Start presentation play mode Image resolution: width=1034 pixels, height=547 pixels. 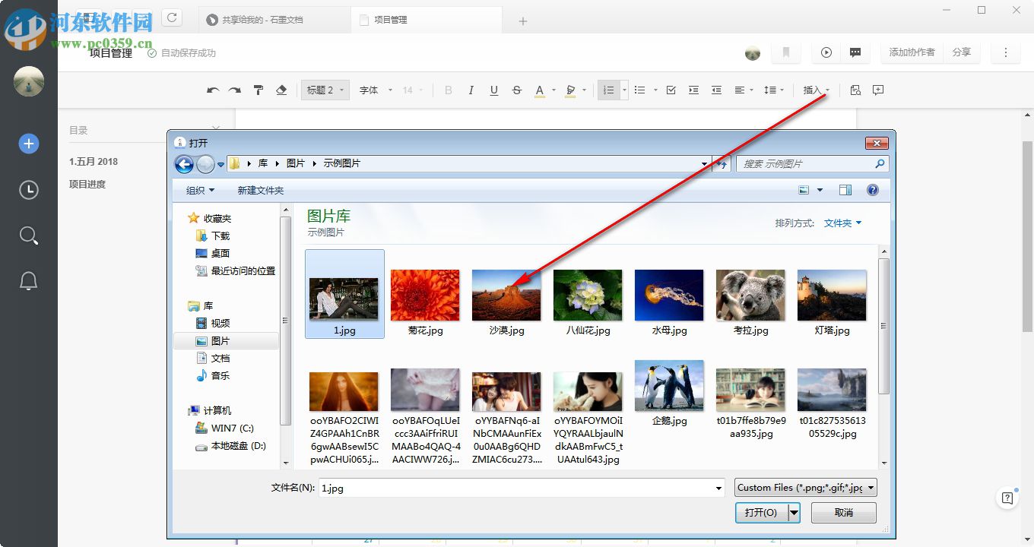pos(826,52)
